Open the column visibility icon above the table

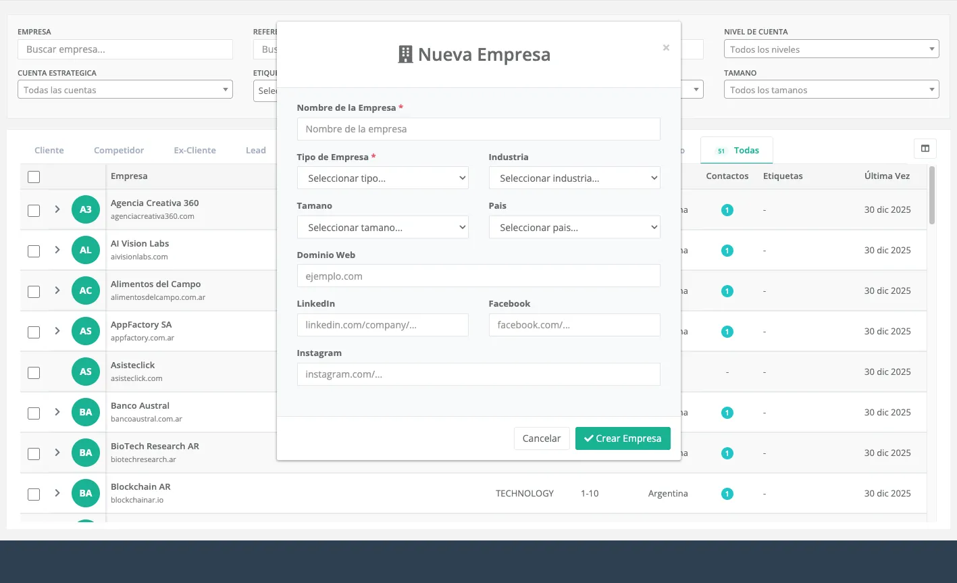(925, 149)
